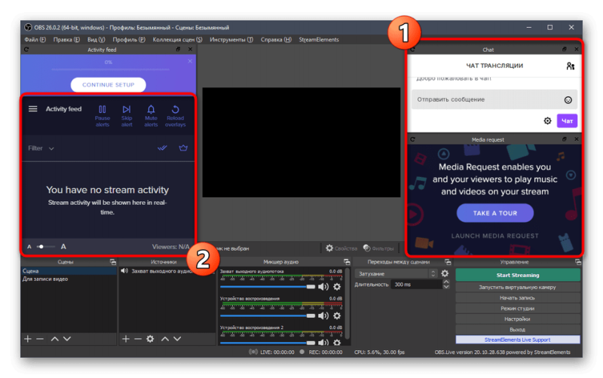Click Запустить виртуальную камеру
This screenshot has height=378, width=603.
(x=518, y=288)
